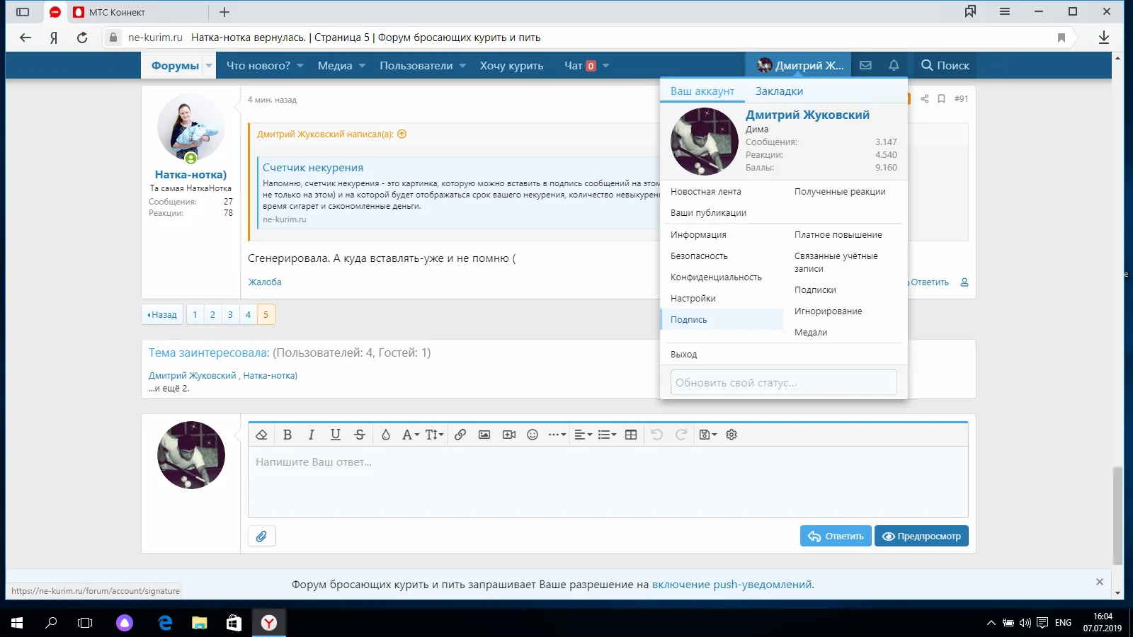The image size is (1133, 637).
Task: Open the font family dropdown in editor
Action: pos(411,435)
